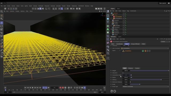Switch to the Coordinates tab
171x96 pixels.
point(119,44)
